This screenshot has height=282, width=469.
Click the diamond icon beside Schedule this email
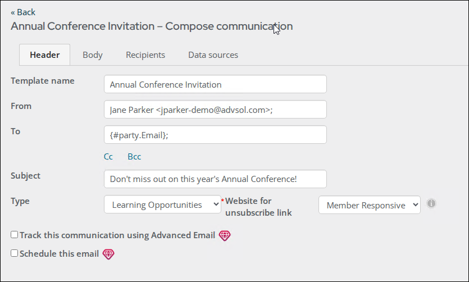108,254
